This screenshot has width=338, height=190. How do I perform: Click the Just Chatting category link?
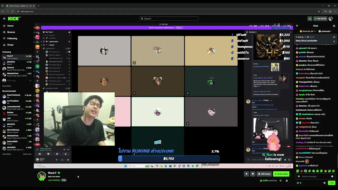54,180
